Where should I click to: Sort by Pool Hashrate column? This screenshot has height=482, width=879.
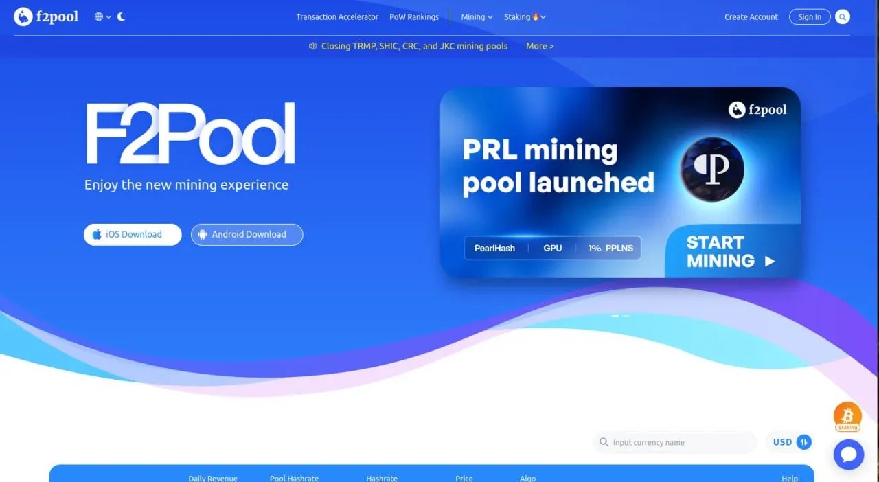[x=294, y=478]
